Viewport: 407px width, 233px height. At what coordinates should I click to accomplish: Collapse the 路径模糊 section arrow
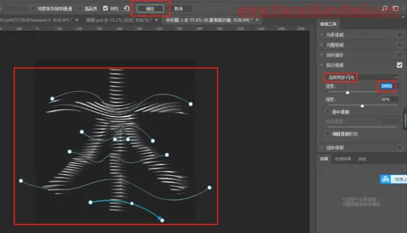coord(322,65)
